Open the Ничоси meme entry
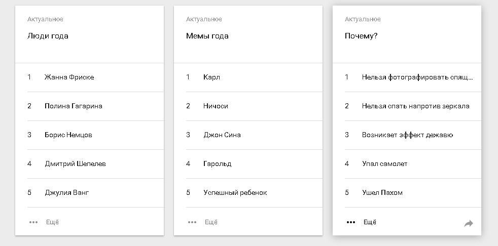Screen dimensions: 498x246 click(x=216, y=106)
